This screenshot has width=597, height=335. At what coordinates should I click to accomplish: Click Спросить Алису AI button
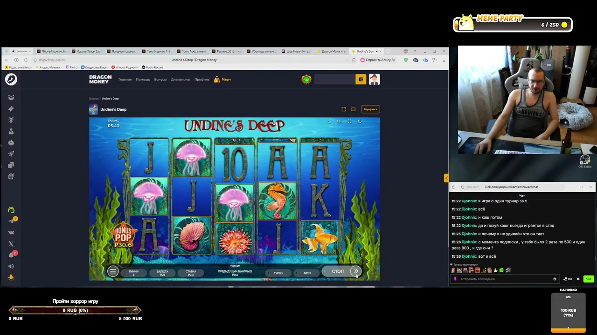(377, 60)
